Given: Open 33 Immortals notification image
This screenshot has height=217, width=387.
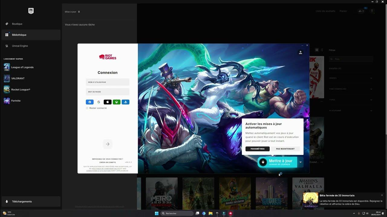Looking at the screenshot, I should 311,200.
